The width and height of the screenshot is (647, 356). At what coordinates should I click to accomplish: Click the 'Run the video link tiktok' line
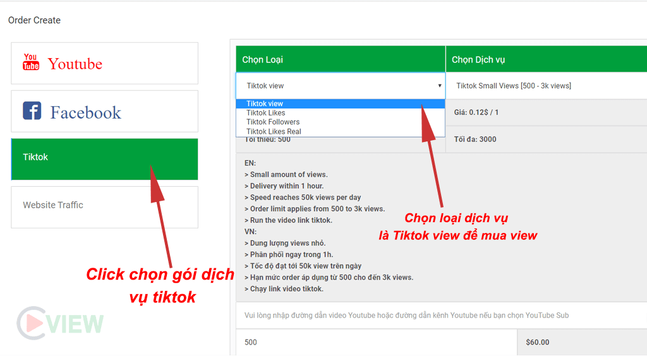(x=288, y=220)
